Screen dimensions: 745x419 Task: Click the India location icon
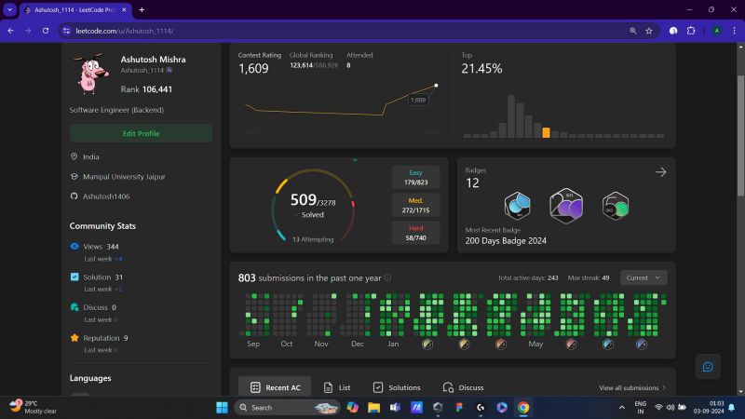tap(74, 156)
